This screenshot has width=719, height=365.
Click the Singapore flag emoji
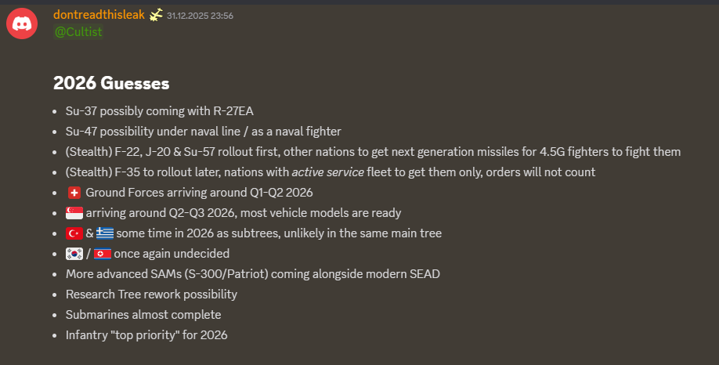click(74, 213)
